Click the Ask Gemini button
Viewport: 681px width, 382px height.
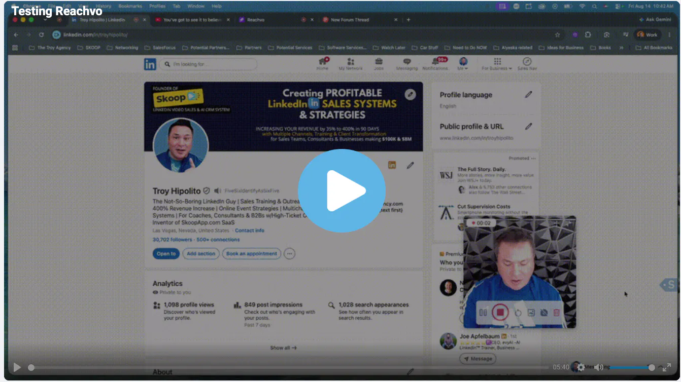tap(656, 20)
